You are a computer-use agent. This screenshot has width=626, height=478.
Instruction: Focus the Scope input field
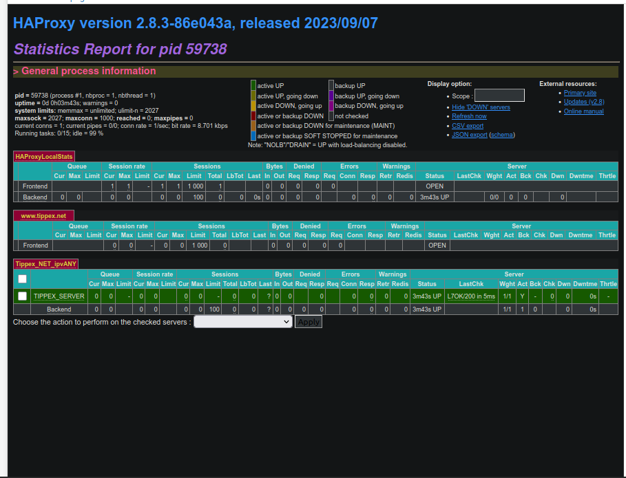tap(499, 96)
